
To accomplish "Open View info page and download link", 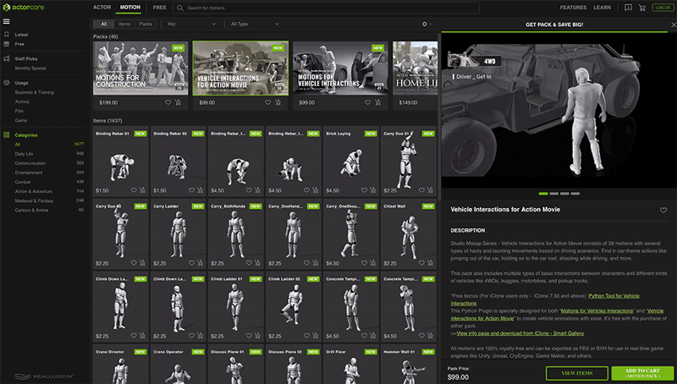I will click(x=520, y=333).
